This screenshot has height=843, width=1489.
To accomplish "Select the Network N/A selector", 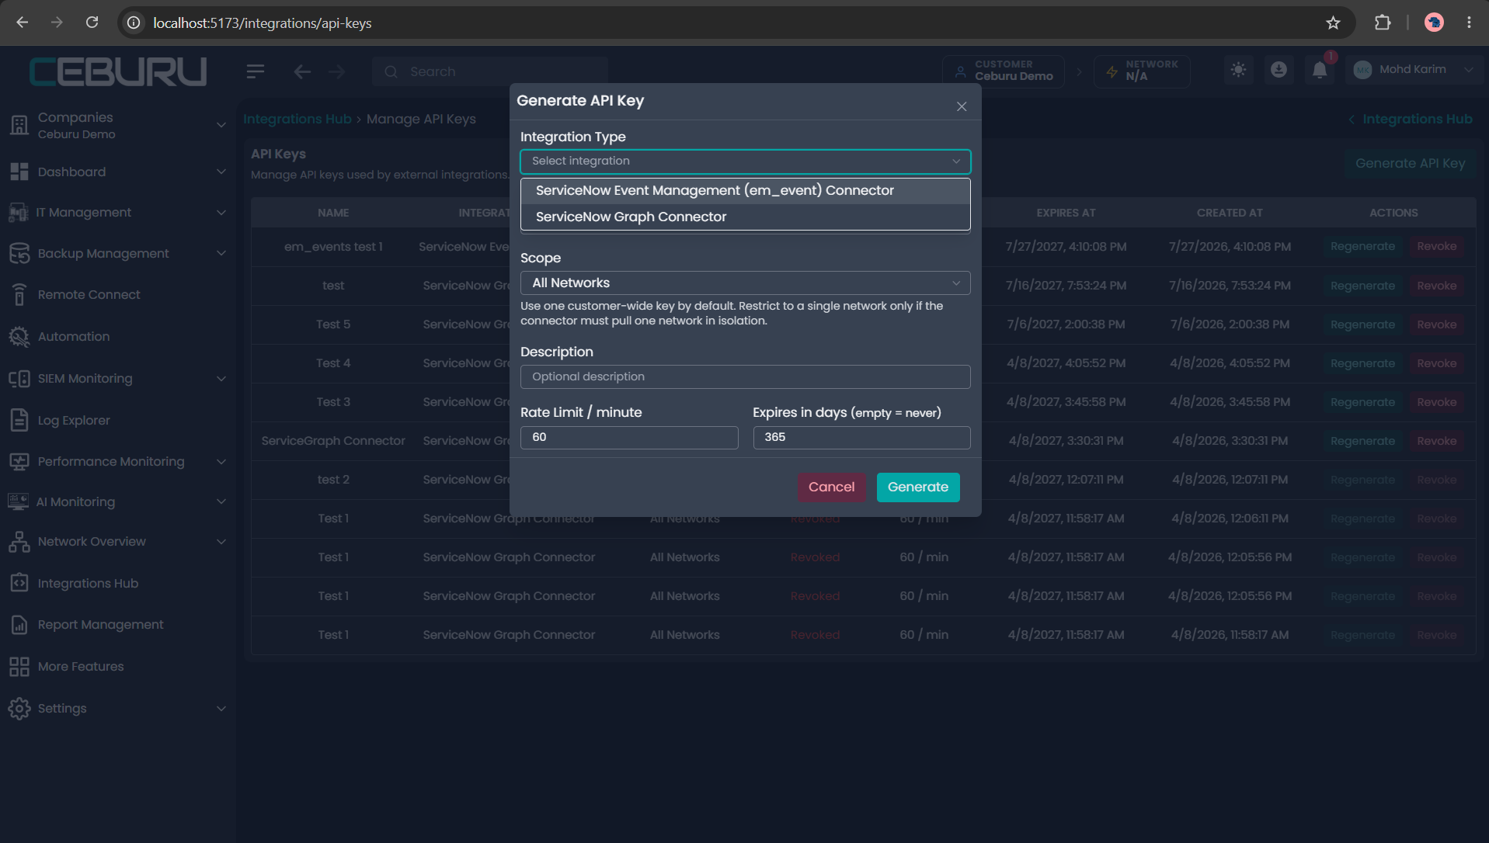I will [x=1142, y=71].
